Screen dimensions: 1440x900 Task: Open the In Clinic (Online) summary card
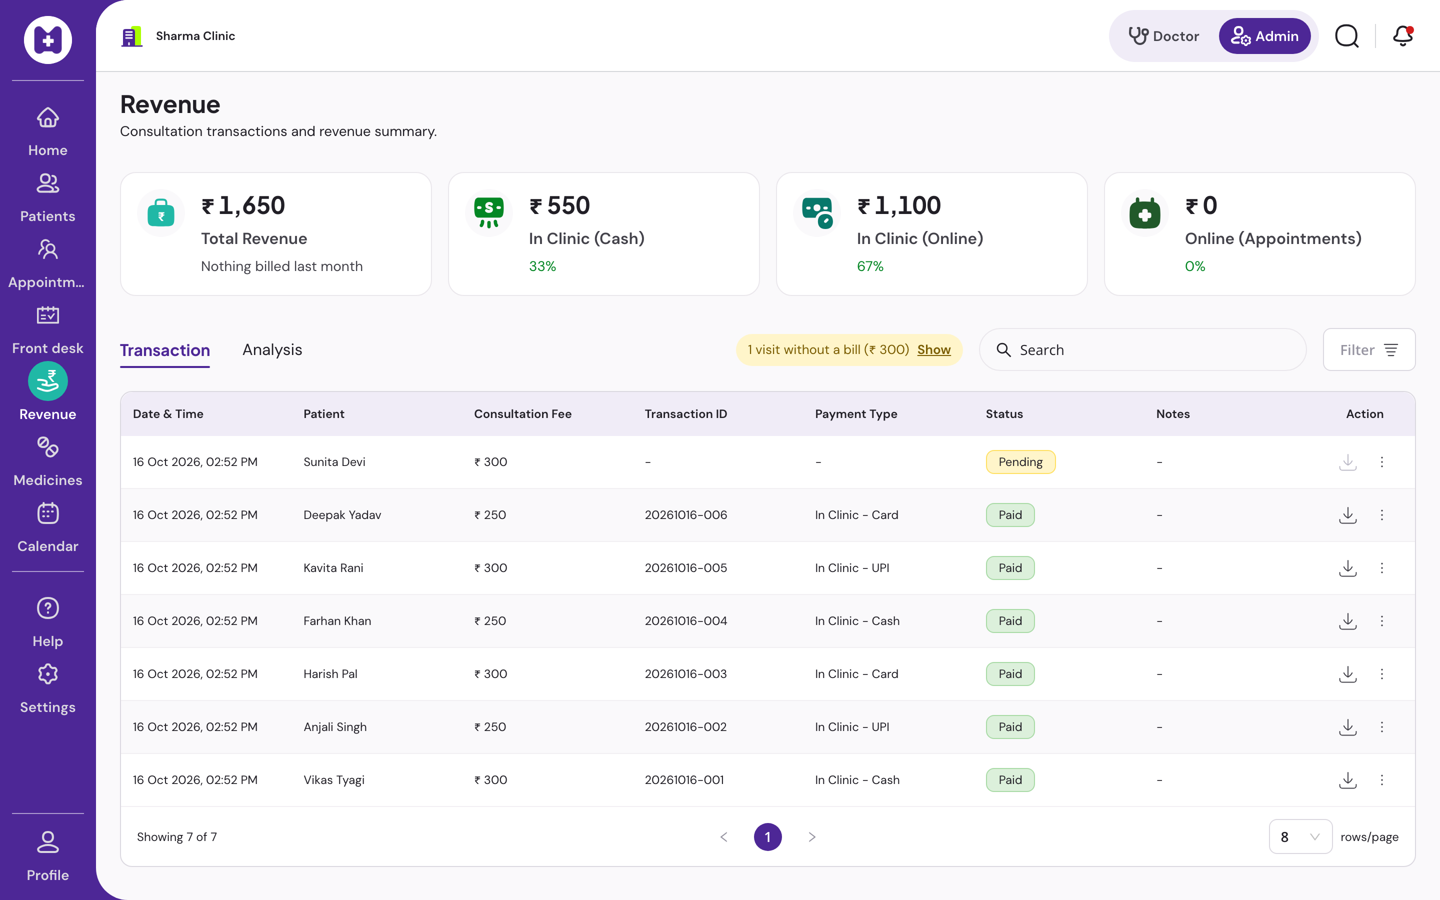[x=931, y=234]
